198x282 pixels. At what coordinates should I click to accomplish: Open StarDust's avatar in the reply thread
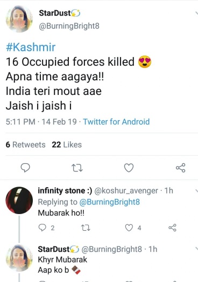pyautogui.click(x=19, y=258)
